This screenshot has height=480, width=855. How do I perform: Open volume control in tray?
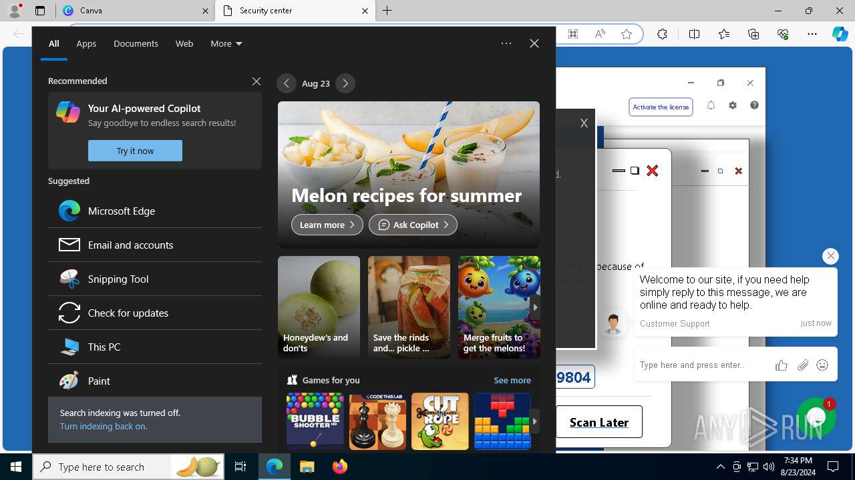point(769,467)
